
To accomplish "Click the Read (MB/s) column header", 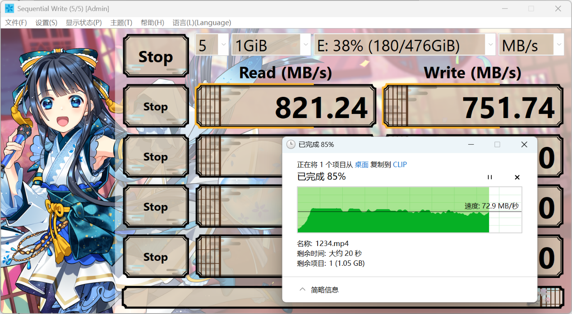I will 286,73.
